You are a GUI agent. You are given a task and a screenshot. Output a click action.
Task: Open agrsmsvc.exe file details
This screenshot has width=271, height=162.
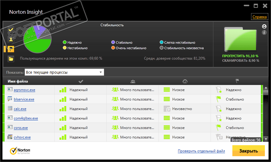(24, 90)
